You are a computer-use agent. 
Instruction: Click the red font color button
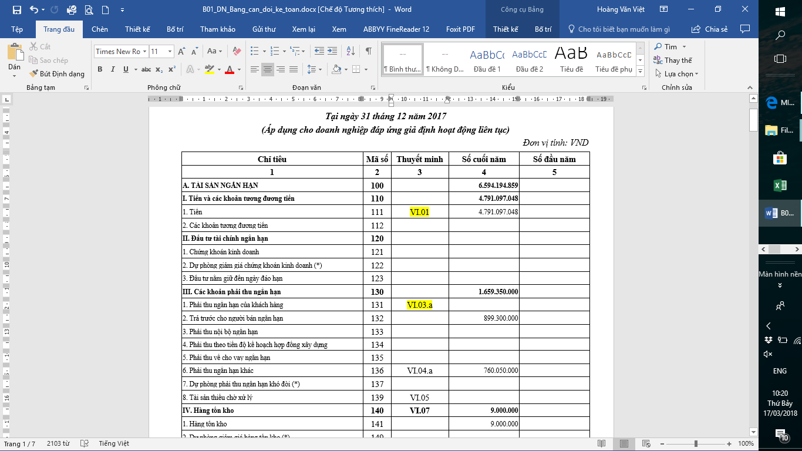[x=228, y=69]
